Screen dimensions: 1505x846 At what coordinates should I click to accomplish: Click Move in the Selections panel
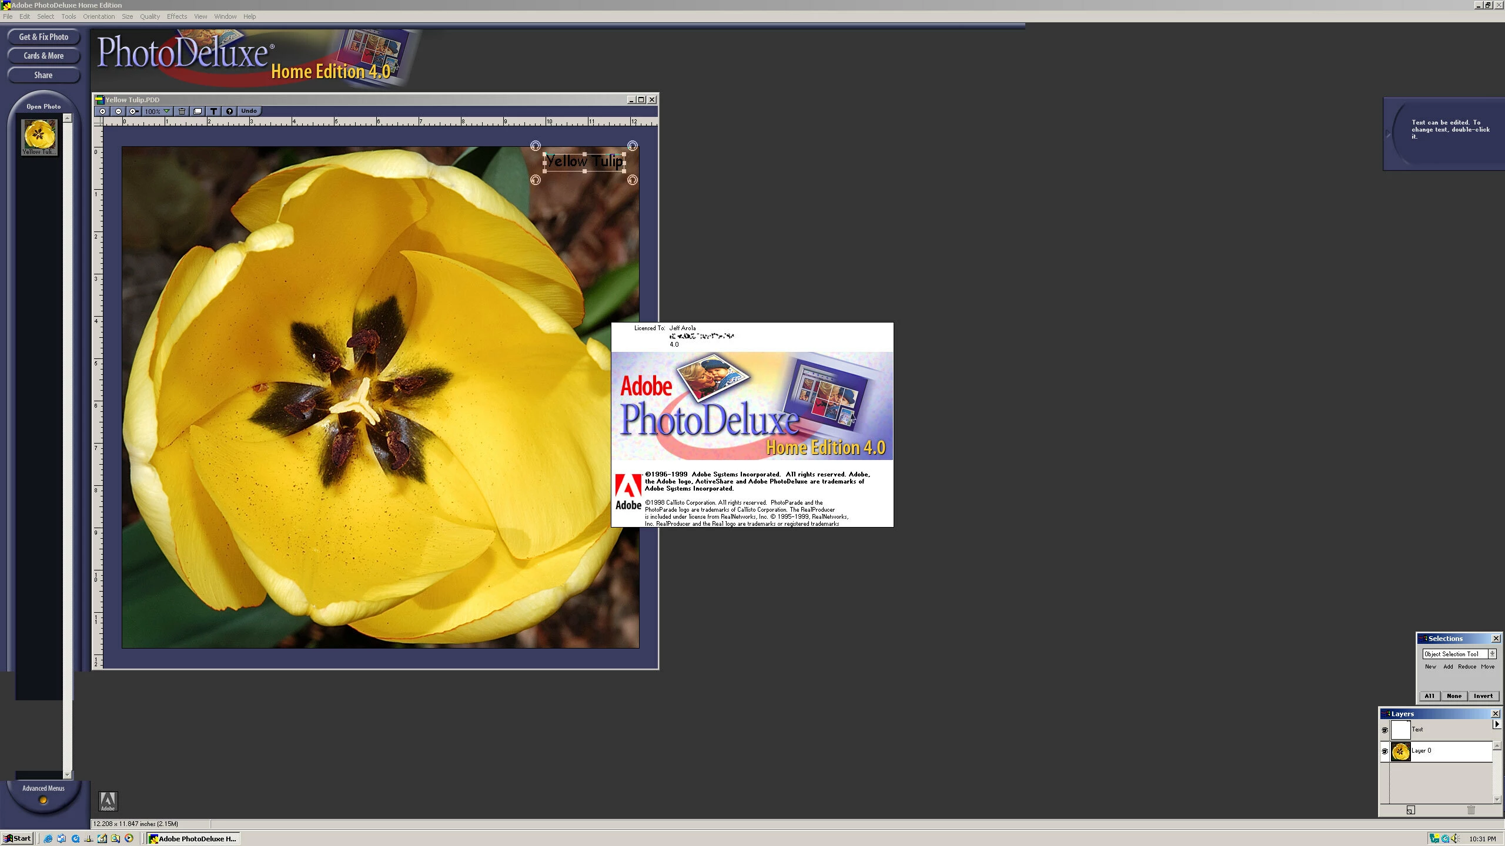1488,667
